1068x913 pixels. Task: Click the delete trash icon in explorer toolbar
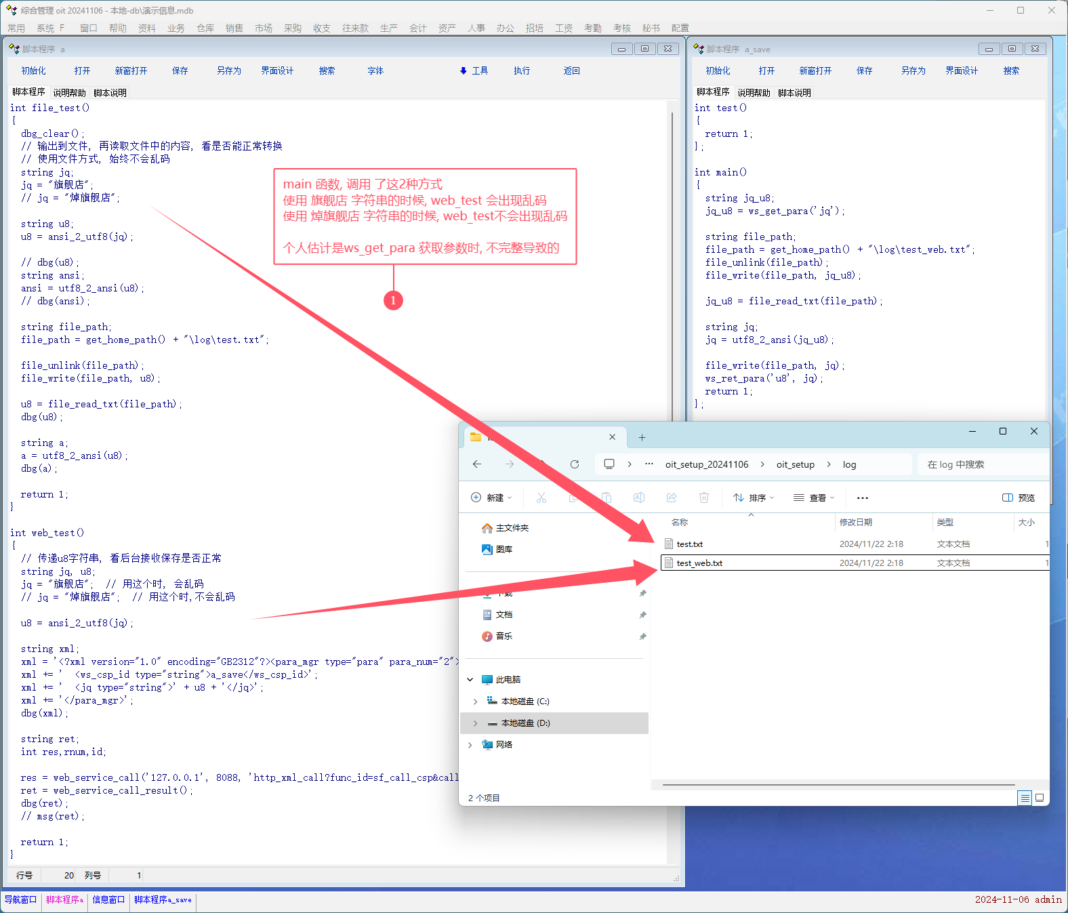click(704, 498)
